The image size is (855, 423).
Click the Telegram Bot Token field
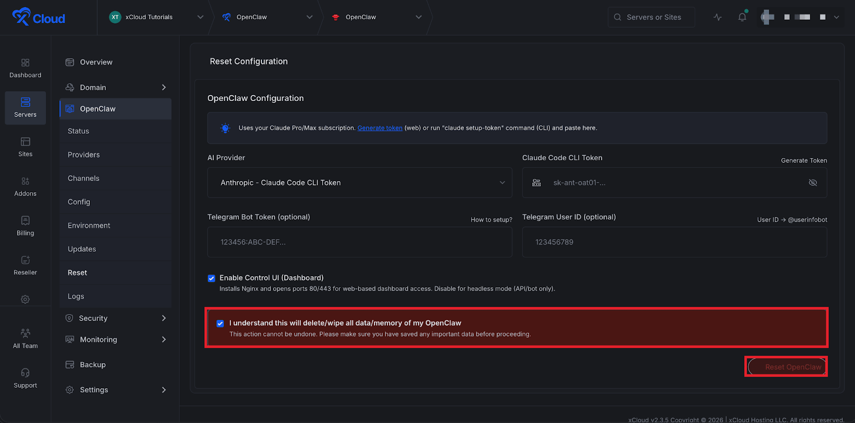(360, 242)
